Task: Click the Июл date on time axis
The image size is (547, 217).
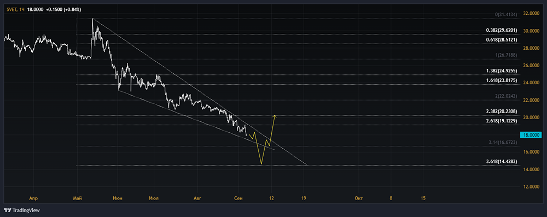Action: pyautogui.click(x=154, y=198)
